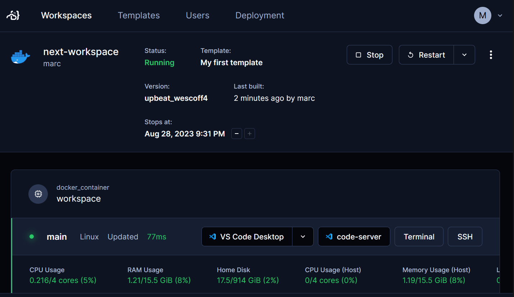The width and height of the screenshot is (514, 297).
Task: Open the Users page
Action: pyautogui.click(x=197, y=15)
